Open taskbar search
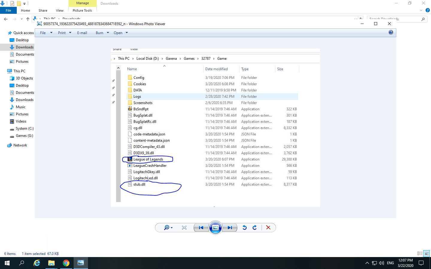Screen dimensions: 431x269 (x=22, y=263)
